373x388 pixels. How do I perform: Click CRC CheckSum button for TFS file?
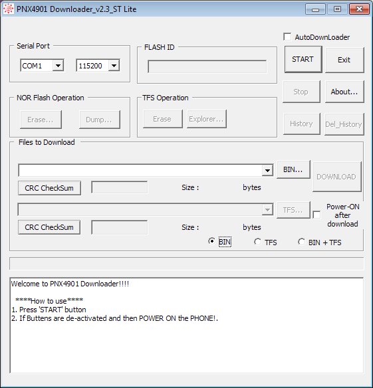[x=49, y=227]
